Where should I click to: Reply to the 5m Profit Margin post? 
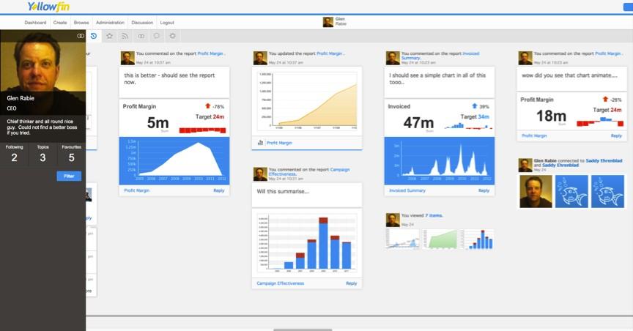(219, 190)
